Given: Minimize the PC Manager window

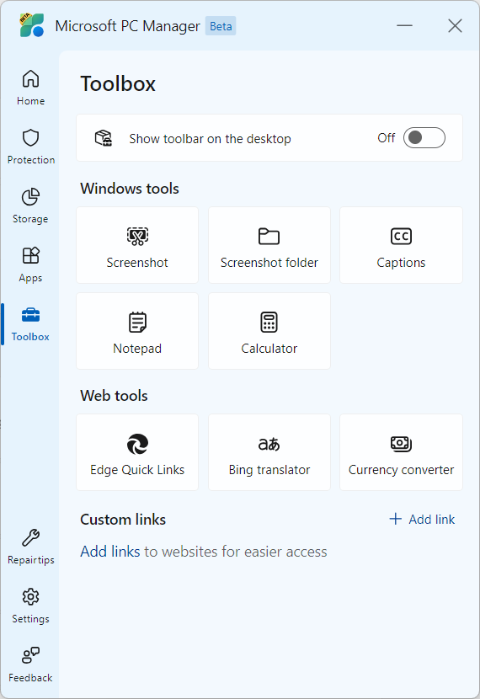Looking at the screenshot, I should 404,25.
